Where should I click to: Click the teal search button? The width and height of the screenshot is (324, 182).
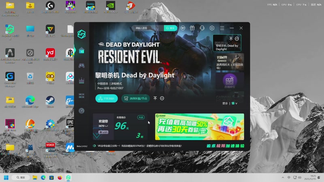(x=171, y=28)
